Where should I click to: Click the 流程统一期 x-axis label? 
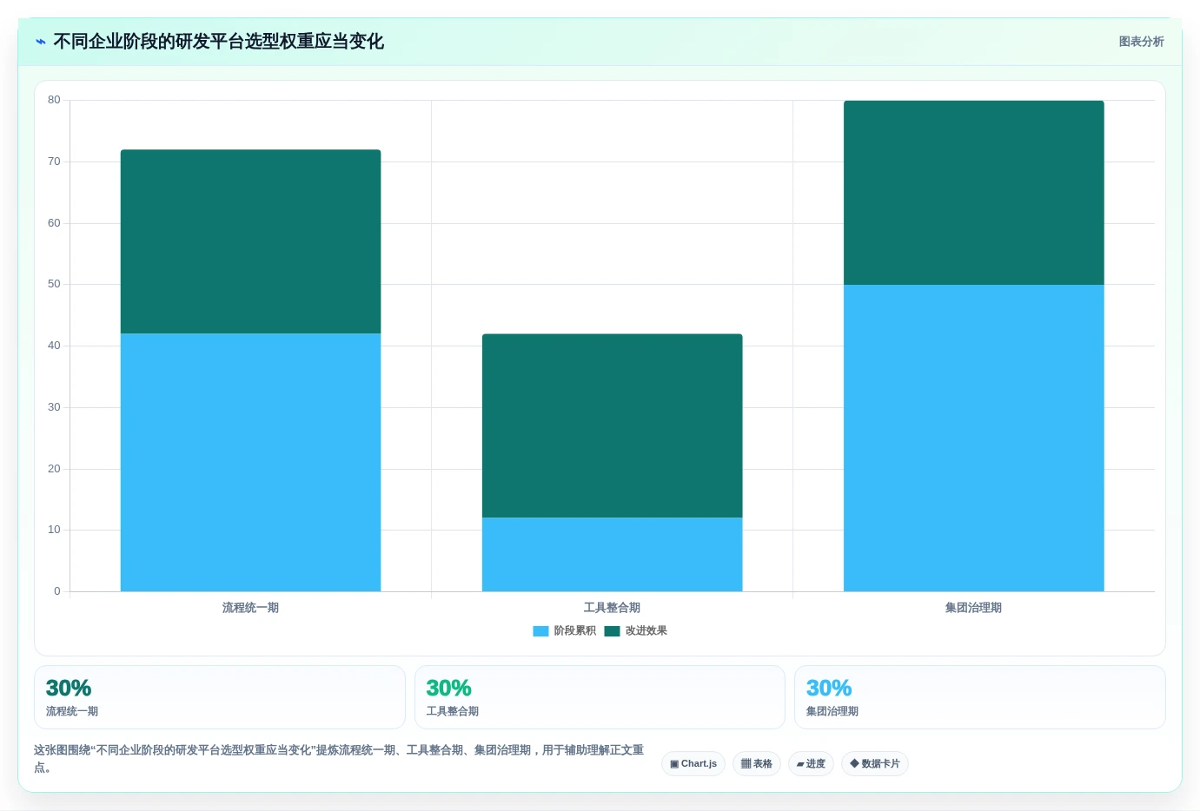coord(250,608)
